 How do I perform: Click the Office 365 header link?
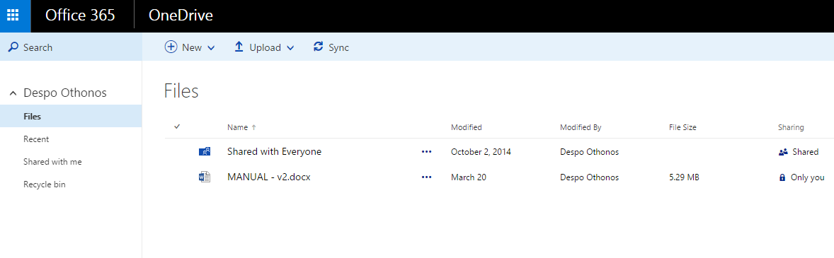[80, 16]
